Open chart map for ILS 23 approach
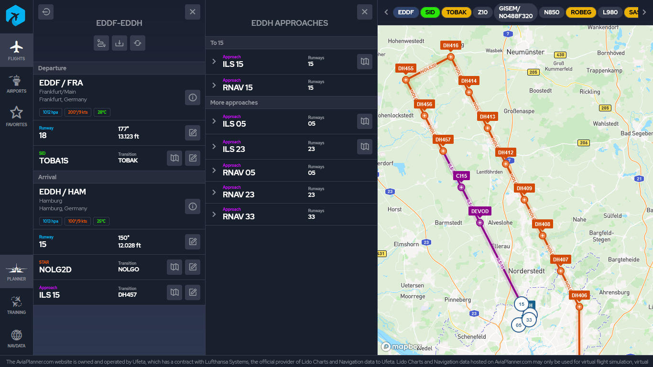653x367 pixels. pyautogui.click(x=365, y=147)
